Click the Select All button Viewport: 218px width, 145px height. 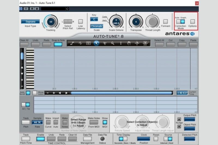159,44
